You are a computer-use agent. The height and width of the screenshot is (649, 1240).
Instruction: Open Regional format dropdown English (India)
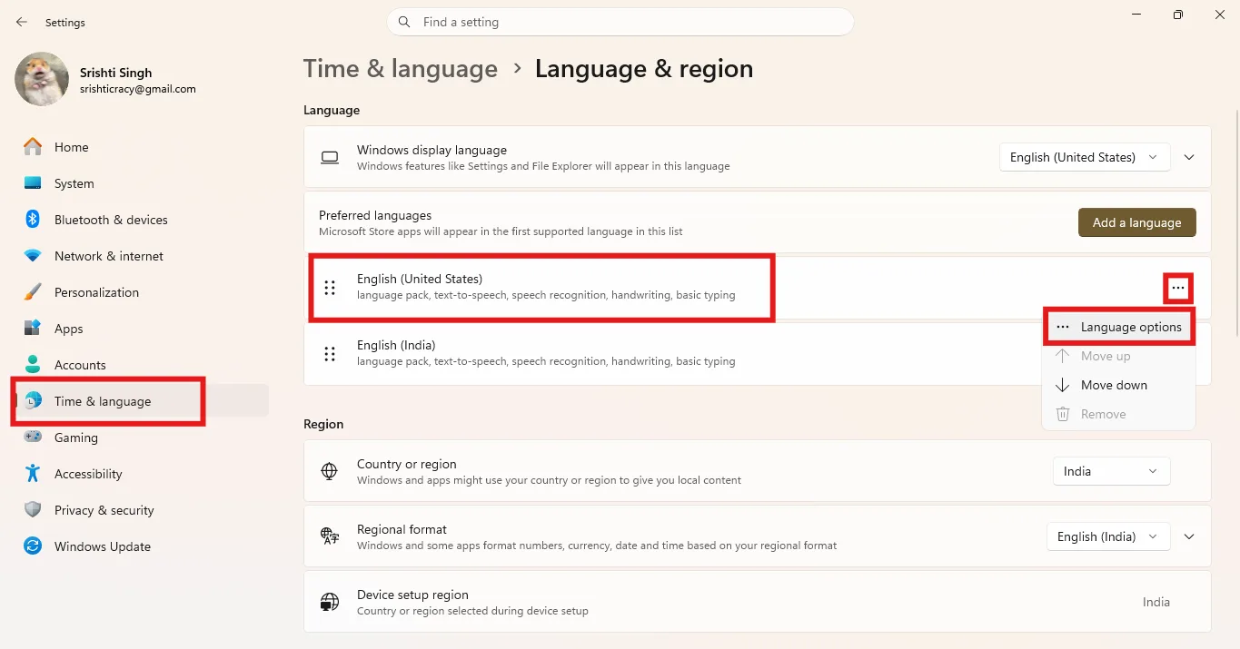(x=1108, y=536)
